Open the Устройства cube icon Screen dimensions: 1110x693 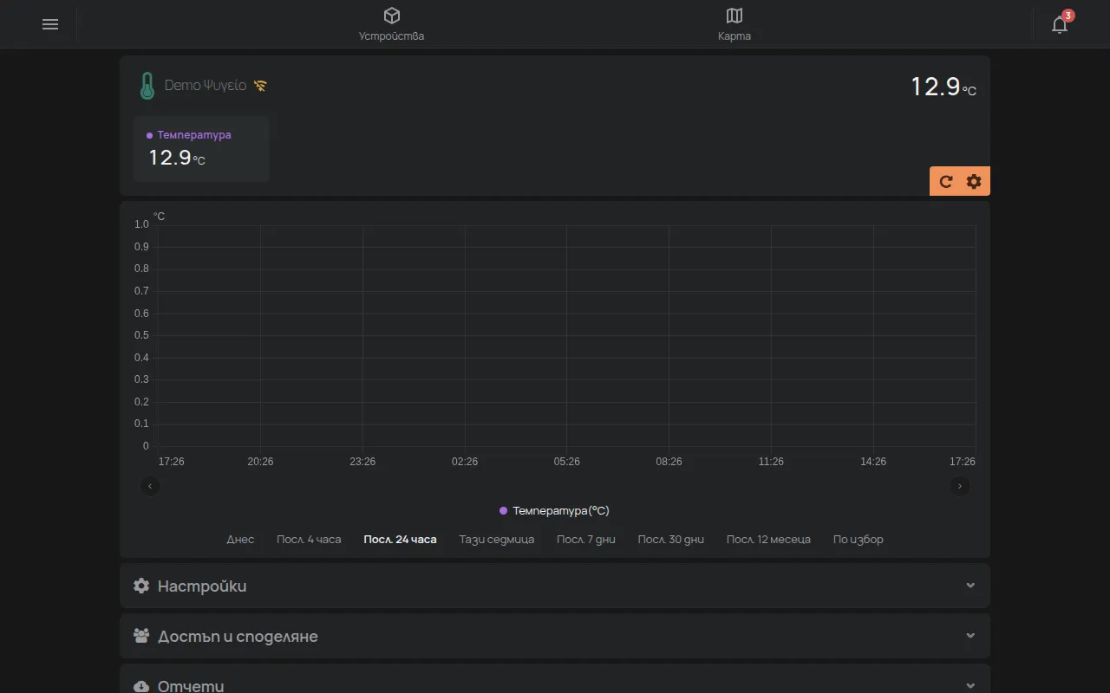[392, 16]
